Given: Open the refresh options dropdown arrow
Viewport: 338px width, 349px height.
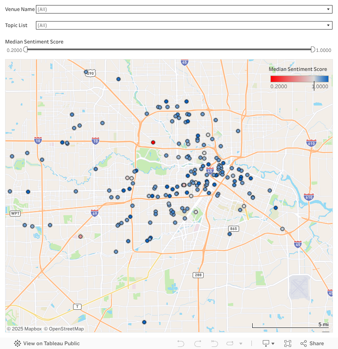Looking at the screenshot, I should pos(241,344).
